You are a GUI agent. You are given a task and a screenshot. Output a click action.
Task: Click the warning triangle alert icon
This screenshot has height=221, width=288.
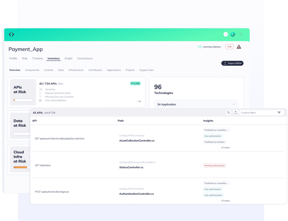239,47
